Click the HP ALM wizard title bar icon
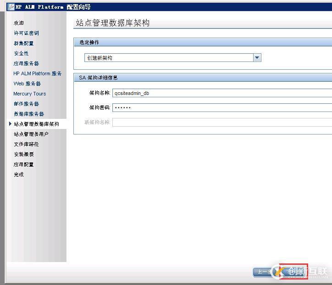332x285 pixels. (x=11, y=7)
